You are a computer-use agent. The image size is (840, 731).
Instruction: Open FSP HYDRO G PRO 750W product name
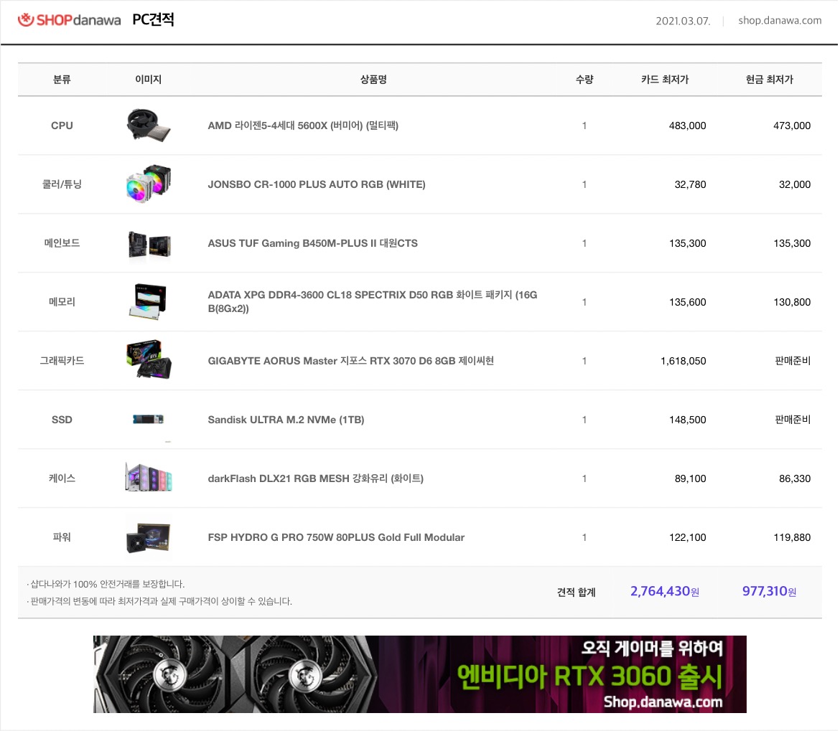coord(336,537)
